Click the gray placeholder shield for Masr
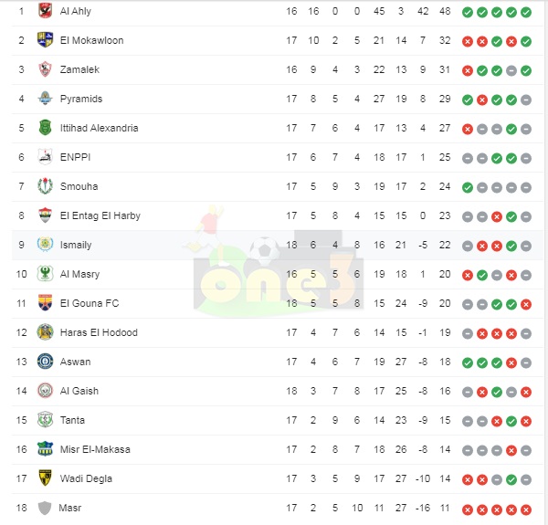Image resolution: width=548 pixels, height=525 pixels. click(x=45, y=508)
